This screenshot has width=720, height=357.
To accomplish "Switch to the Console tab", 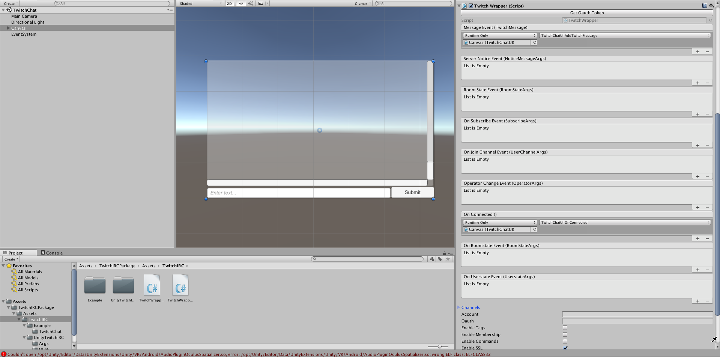I will [x=52, y=253].
